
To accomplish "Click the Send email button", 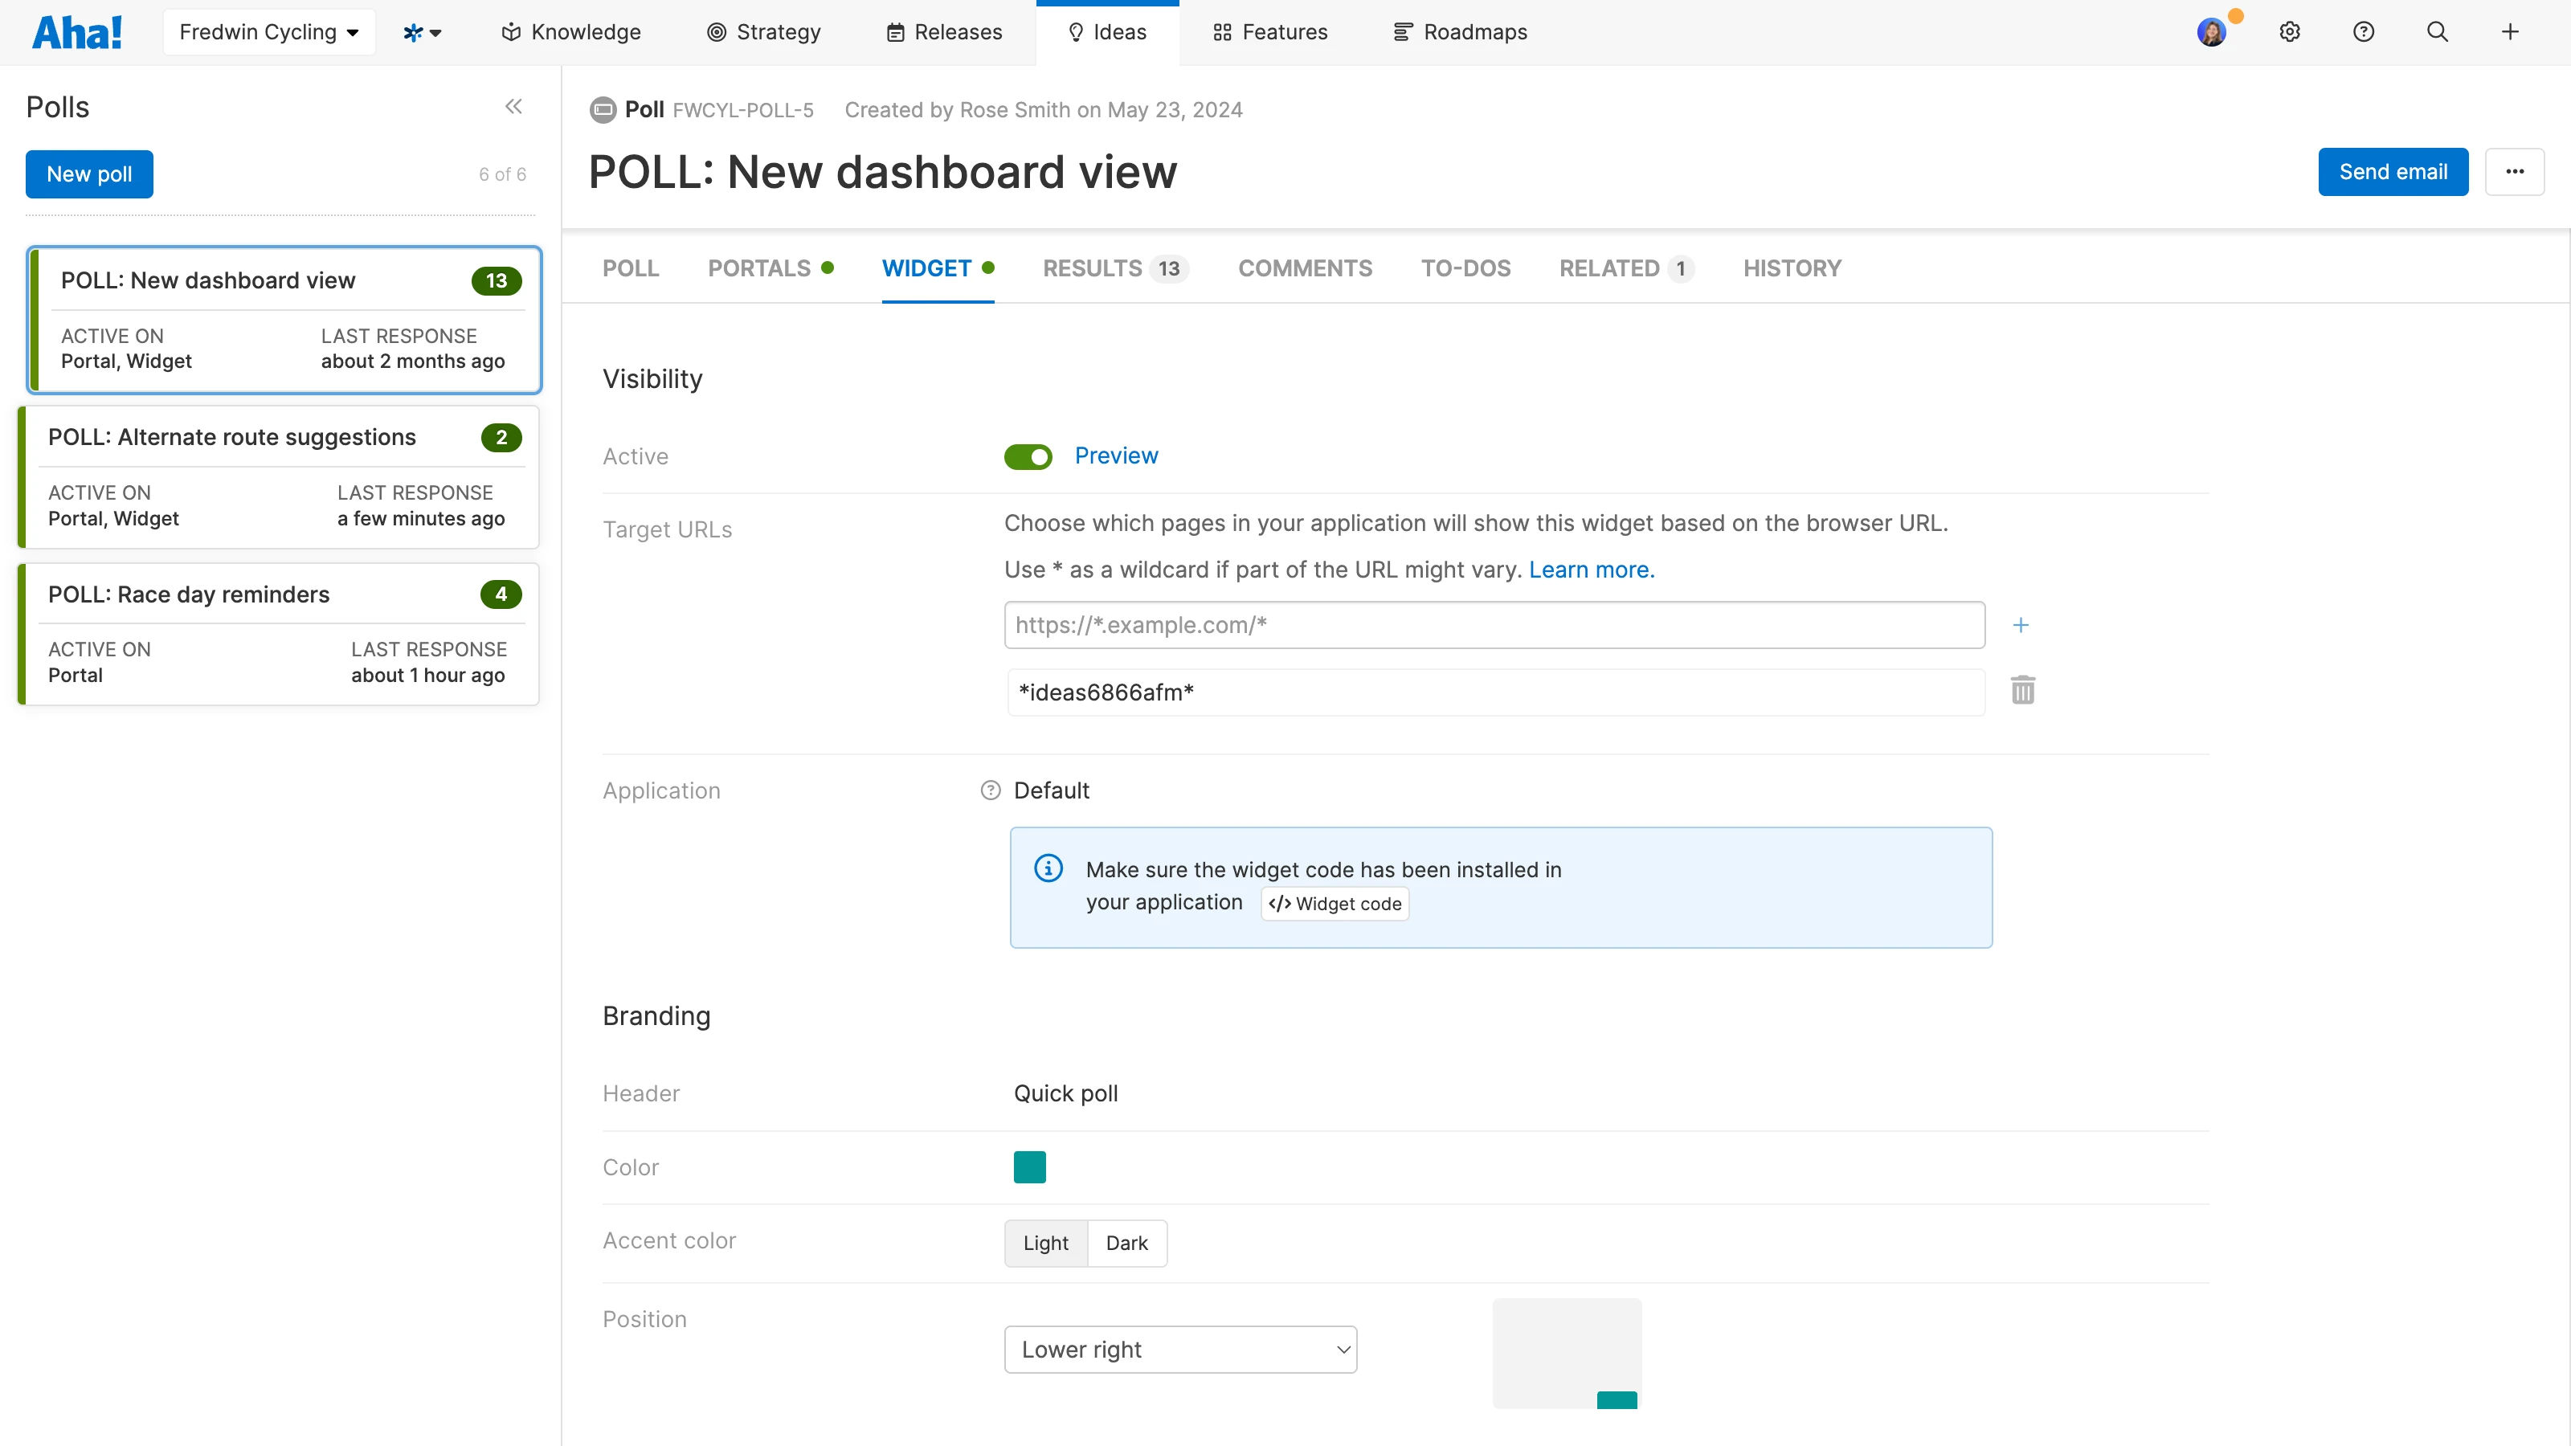I will [x=2393, y=172].
